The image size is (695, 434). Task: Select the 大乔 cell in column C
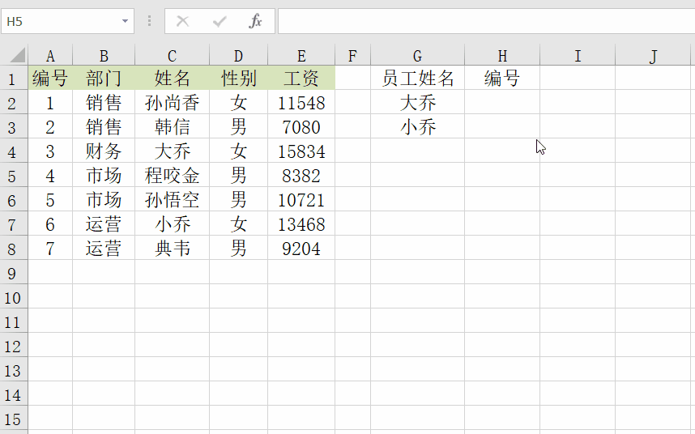pos(172,151)
